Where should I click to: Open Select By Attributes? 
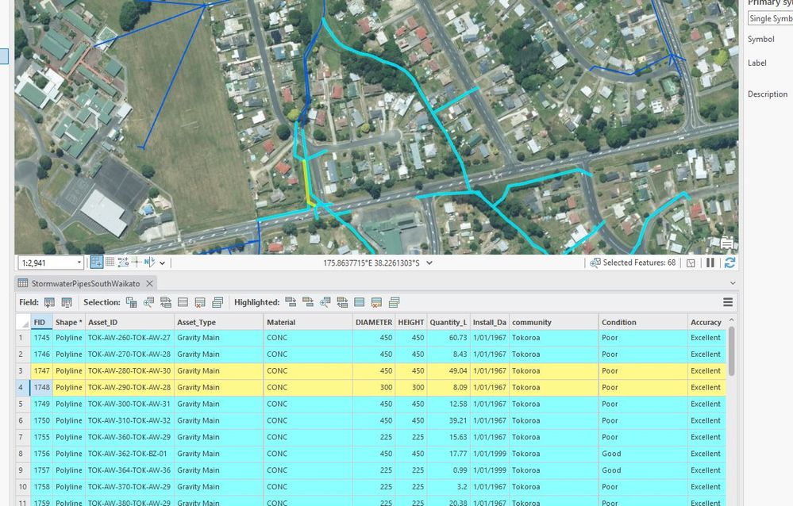[132, 302]
